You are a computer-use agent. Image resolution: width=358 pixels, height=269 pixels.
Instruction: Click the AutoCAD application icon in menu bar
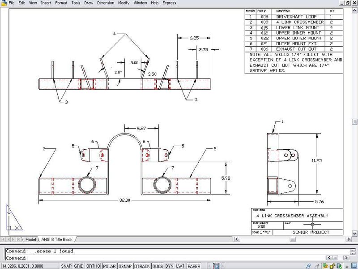coord(4,3)
